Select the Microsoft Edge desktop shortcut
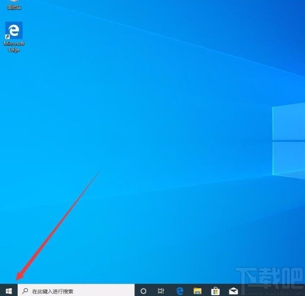The width and height of the screenshot is (305, 296). 14,37
